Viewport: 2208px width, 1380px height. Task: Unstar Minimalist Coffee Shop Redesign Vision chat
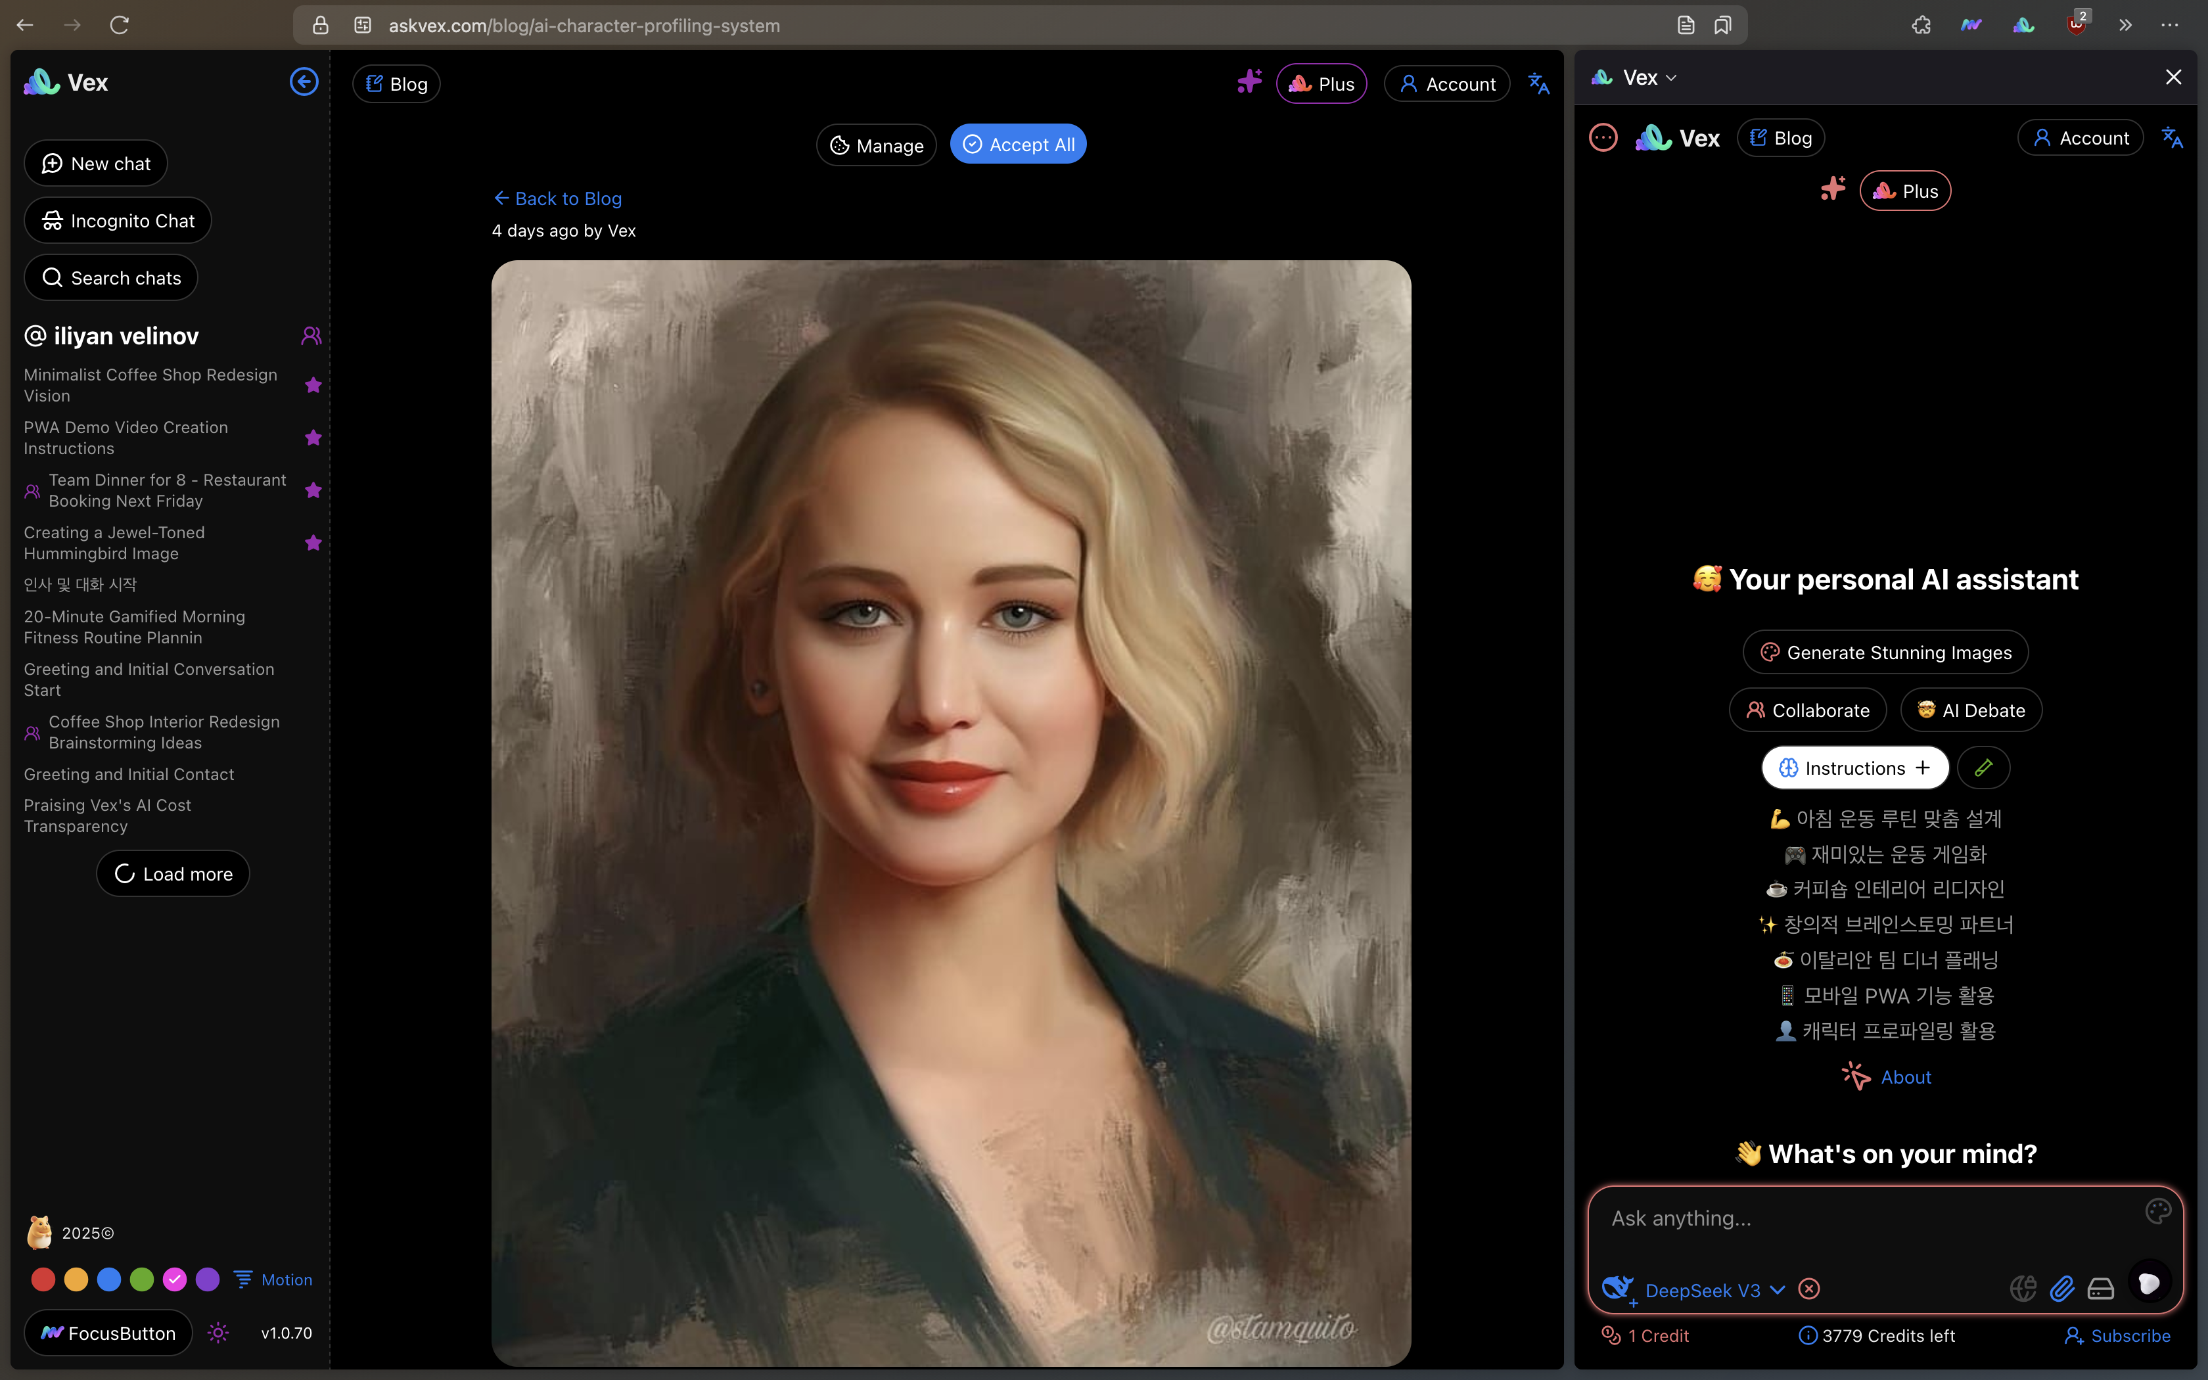tap(313, 385)
